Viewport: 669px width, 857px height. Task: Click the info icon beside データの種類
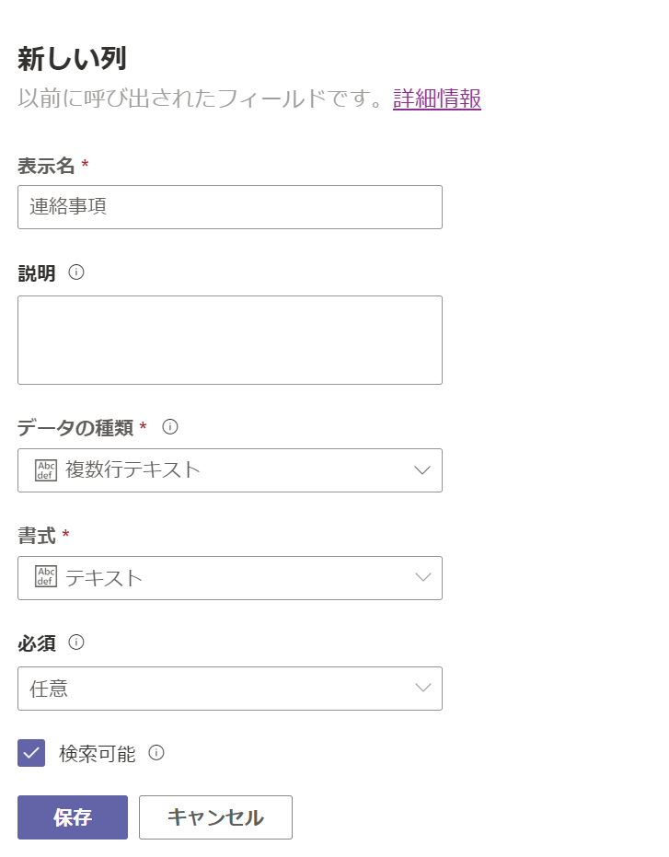pyautogui.click(x=169, y=427)
